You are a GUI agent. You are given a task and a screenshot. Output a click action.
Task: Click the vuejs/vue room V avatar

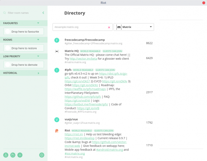pyautogui.click(x=57, y=120)
